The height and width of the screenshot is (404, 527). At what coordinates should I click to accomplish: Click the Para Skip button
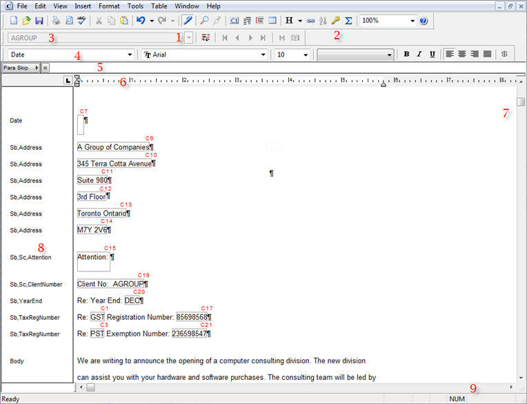[x=20, y=68]
